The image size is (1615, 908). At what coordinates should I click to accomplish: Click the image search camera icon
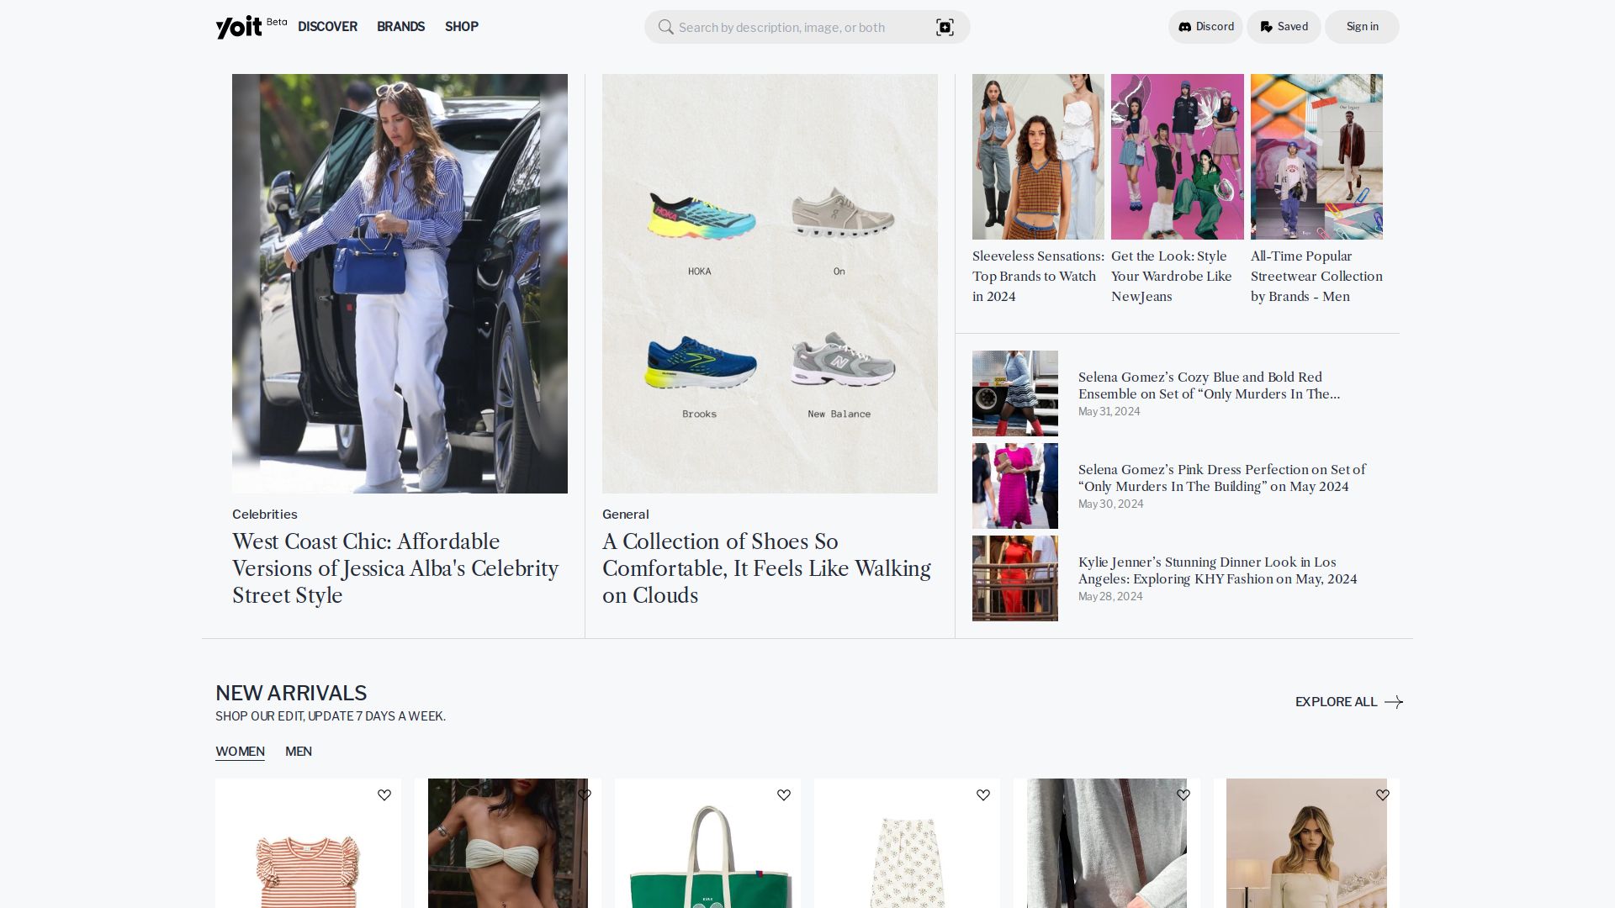click(x=945, y=27)
